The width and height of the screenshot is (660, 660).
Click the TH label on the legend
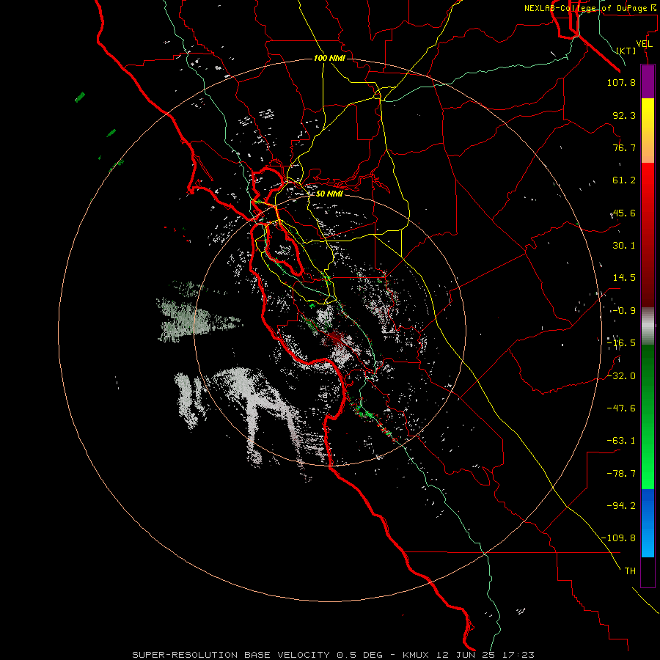click(630, 571)
